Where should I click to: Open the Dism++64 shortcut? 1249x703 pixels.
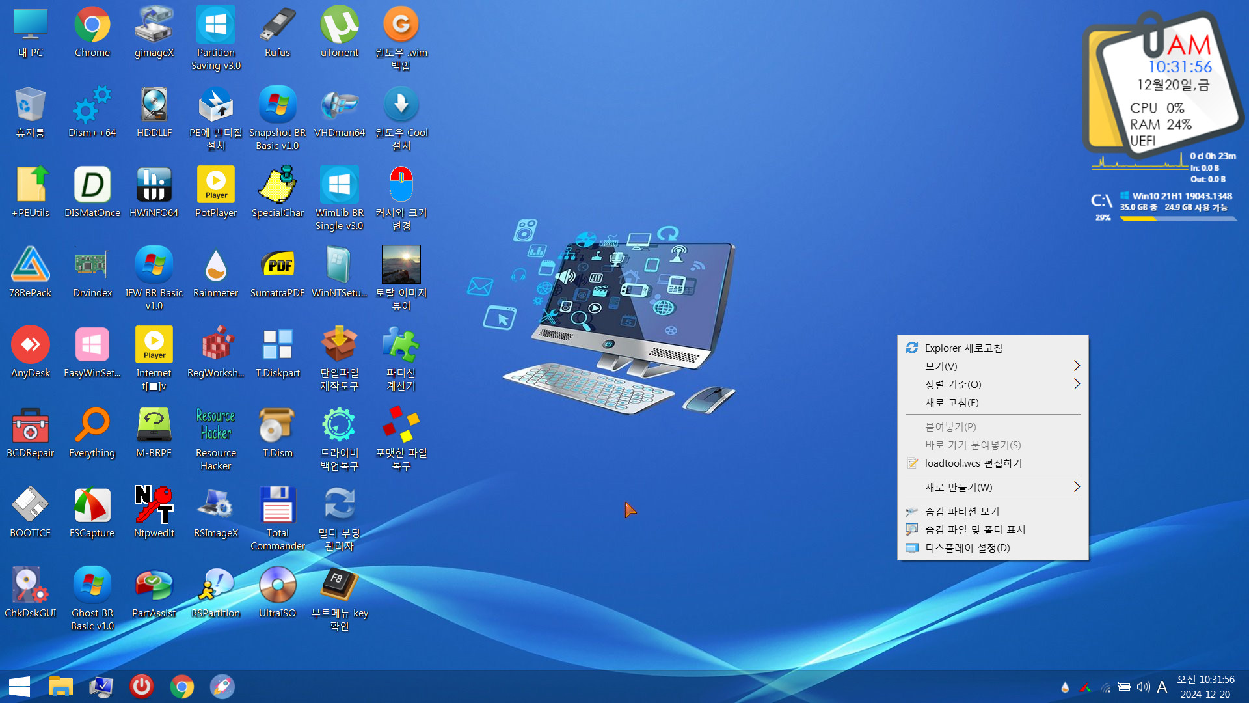(92, 112)
